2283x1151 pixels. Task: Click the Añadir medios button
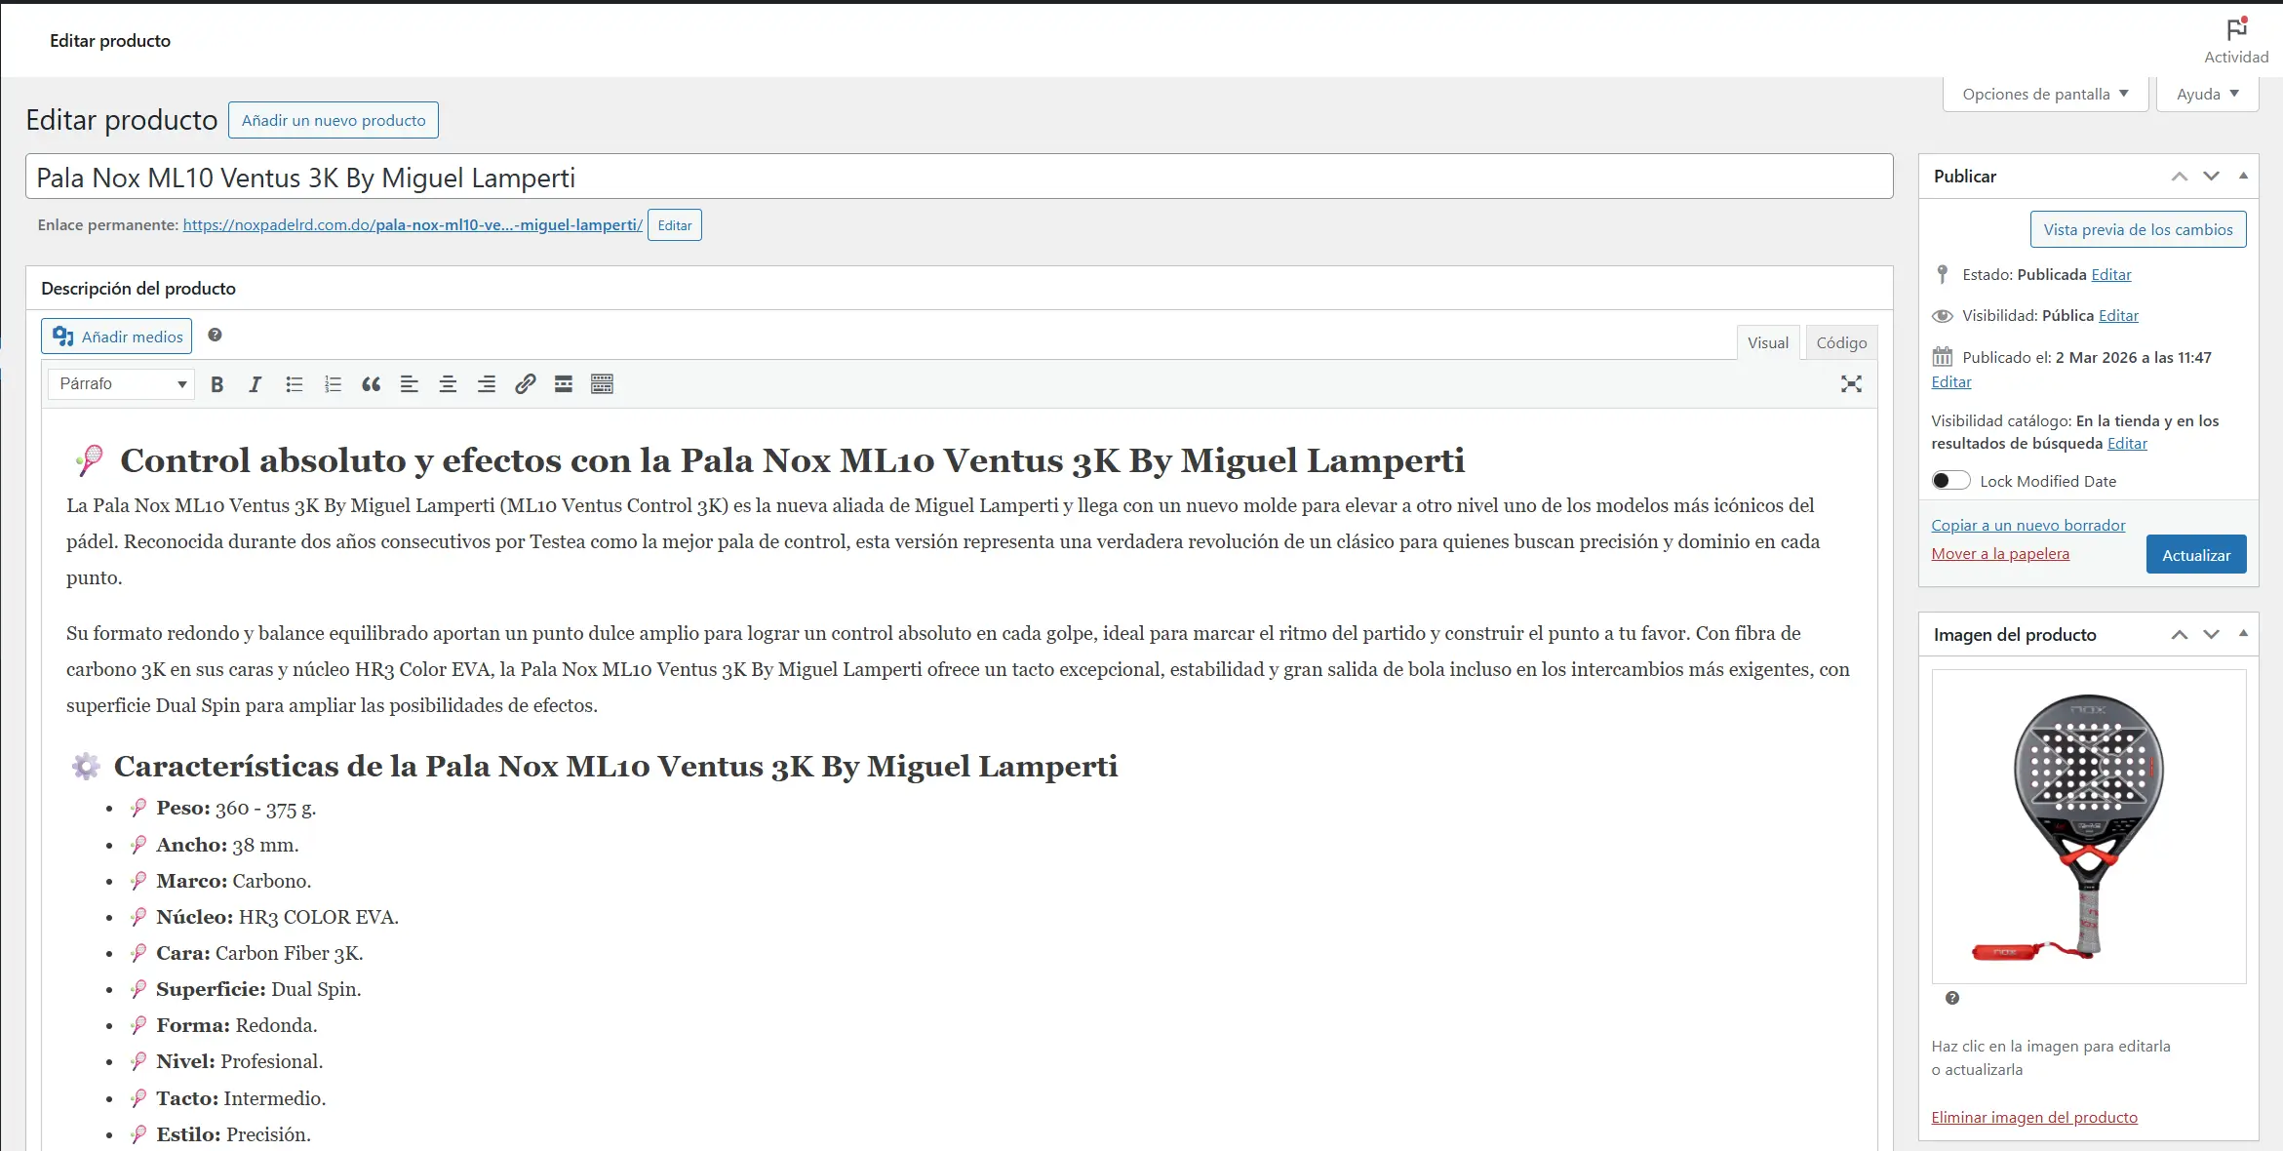[x=117, y=337]
